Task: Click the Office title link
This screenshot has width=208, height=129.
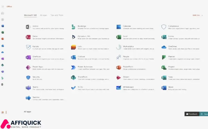Action: point(9,6)
